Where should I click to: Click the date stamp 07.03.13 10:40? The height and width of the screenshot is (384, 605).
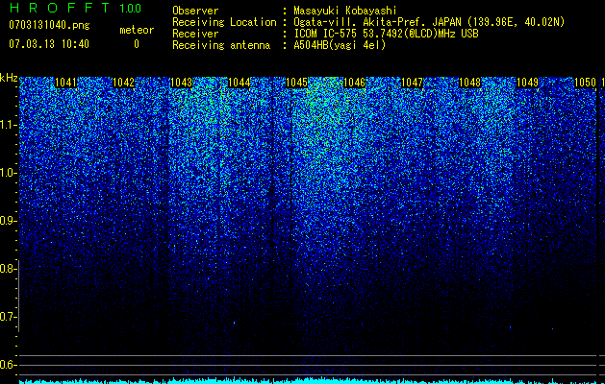pyautogui.click(x=49, y=44)
